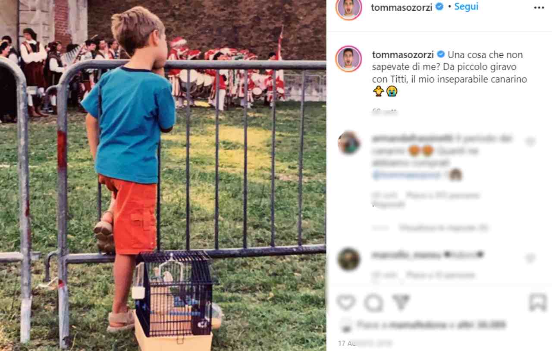552x351 pixels.
Task: Like the post with heart icon
Action: coord(346,302)
